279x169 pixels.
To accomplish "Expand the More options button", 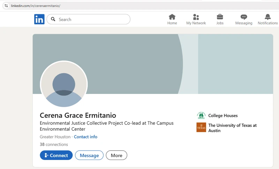I will pos(116,155).
